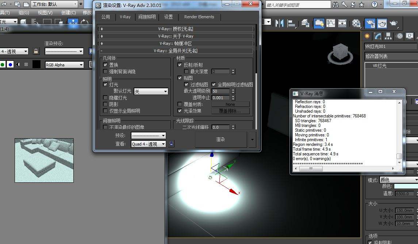Screen dimensions: 418x244
Task: Switch to the Create command panel tab
Action: (x=367, y=36)
